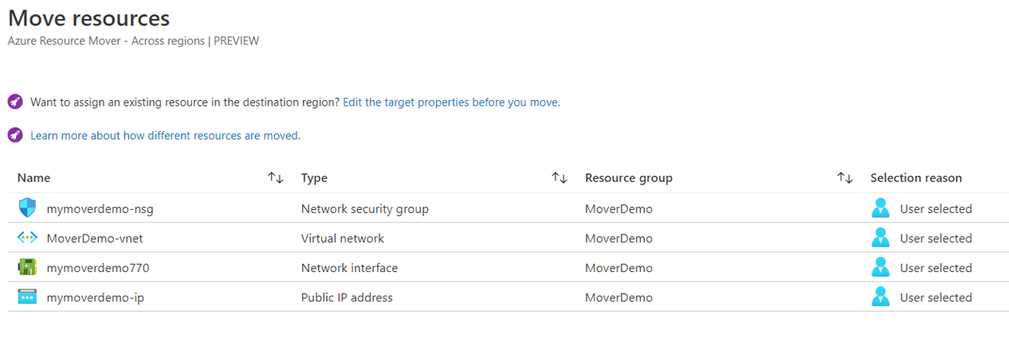Click the user icon in mymoverdemo770 row

[881, 268]
